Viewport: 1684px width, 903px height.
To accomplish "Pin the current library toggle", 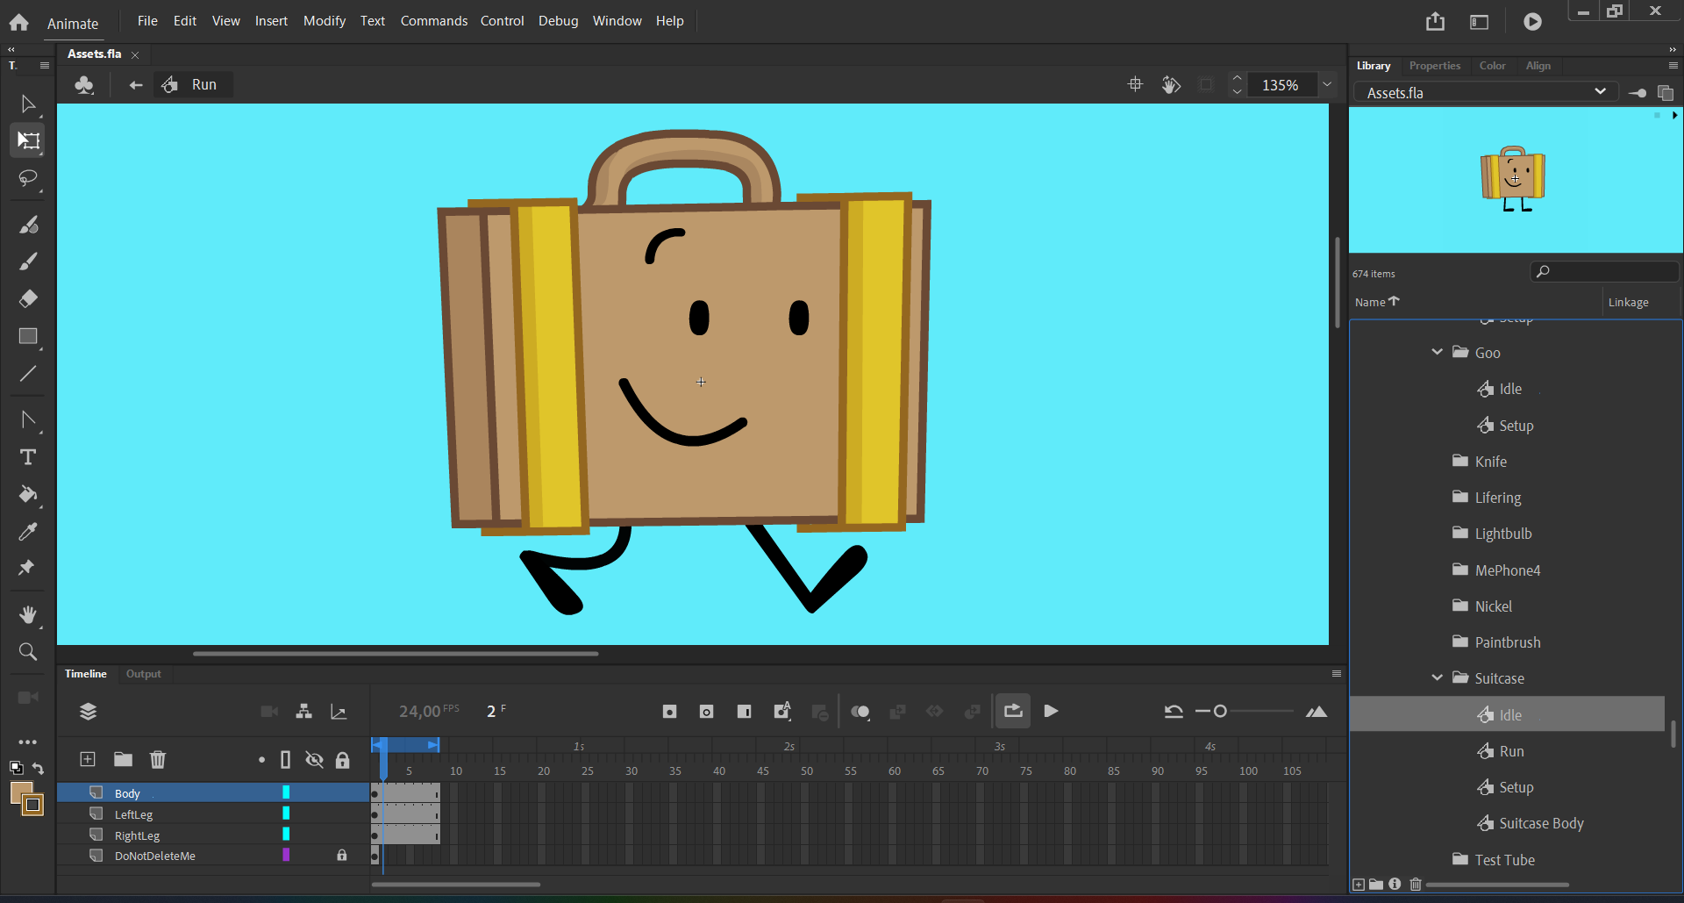I will pyautogui.click(x=1637, y=93).
